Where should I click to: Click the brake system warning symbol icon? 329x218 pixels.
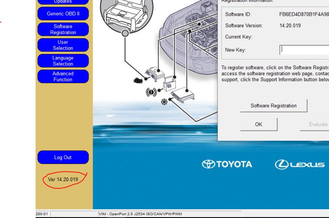pos(151,92)
